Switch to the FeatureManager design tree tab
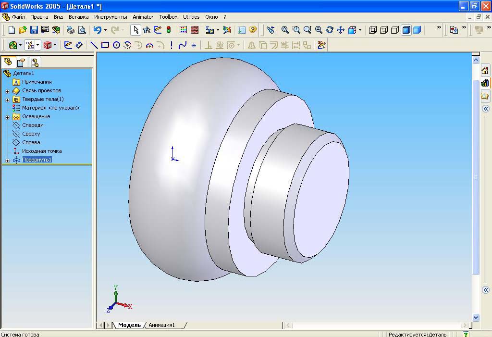The height and width of the screenshot is (337, 492). [x=8, y=62]
